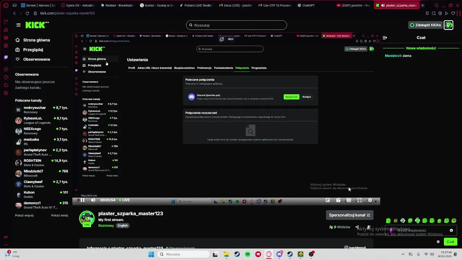462x260 pixels.
Task: Focus the Kick Wyszukaj search field
Action: click(236, 25)
